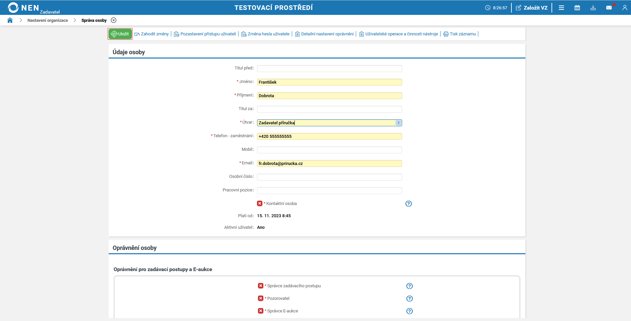This screenshot has height=321, width=631.
Task: Click the Jméno field containing František
Action: coord(329,82)
